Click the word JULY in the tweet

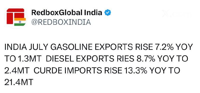39,47
